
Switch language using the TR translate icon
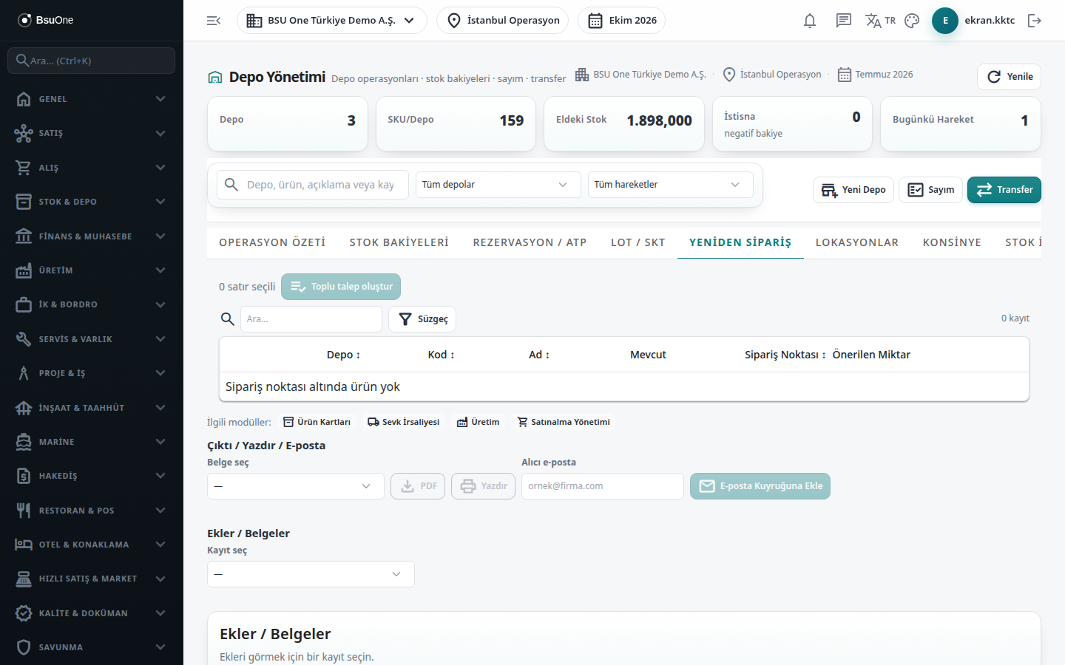pyautogui.click(x=880, y=21)
